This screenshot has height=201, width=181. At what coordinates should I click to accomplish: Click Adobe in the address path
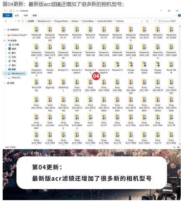[75, 21]
